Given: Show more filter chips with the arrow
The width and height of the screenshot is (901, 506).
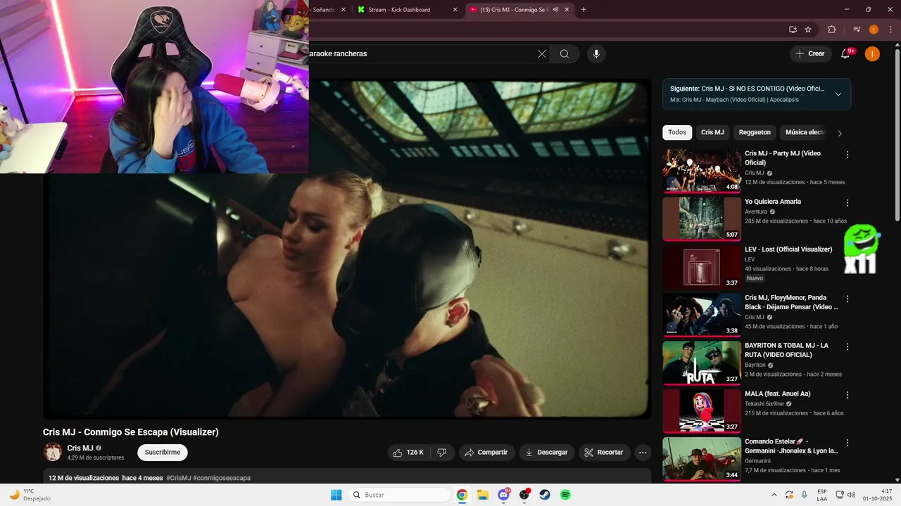Looking at the screenshot, I should 840,133.
